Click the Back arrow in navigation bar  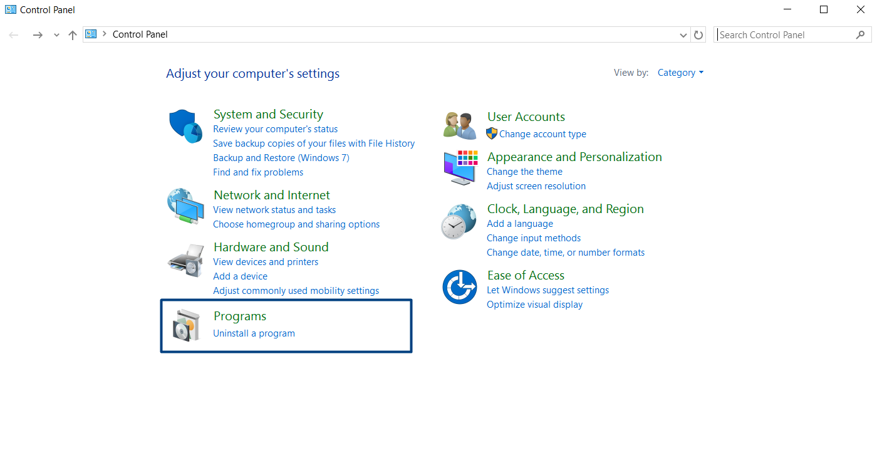[x=14, y=35]
